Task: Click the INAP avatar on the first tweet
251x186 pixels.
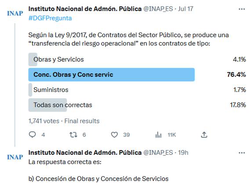Action: pos(15,14)
